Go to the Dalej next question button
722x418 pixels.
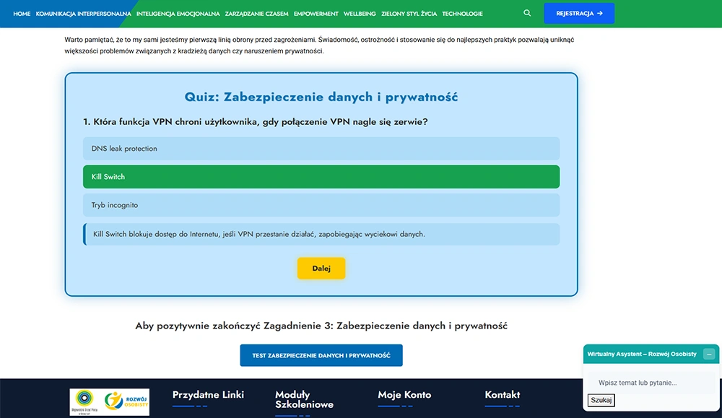tap(321, 269)
